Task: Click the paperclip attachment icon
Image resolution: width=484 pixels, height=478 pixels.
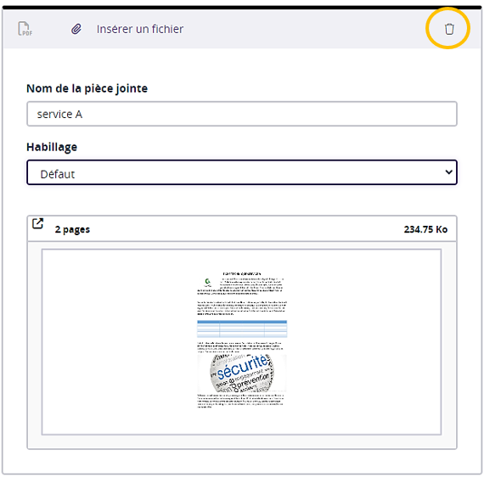Action: pyautogui.click(x=76, y=30)
